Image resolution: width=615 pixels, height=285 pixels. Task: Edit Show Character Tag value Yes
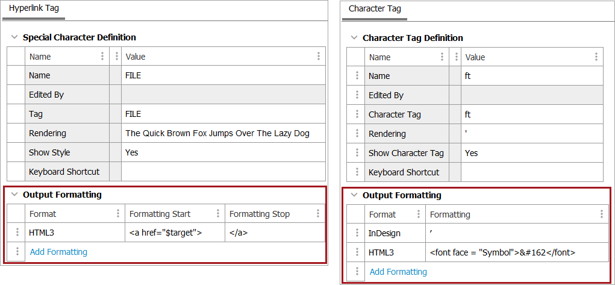[x=532, y=152]
